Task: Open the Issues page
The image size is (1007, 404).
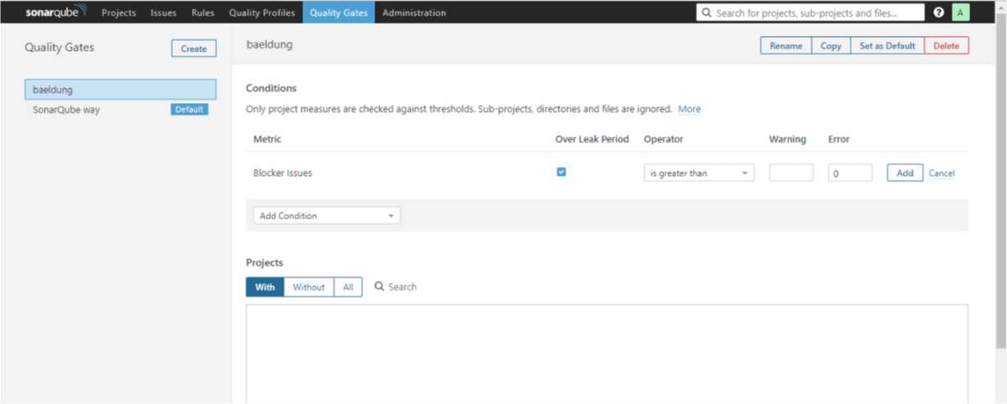Action: [x=163, y=12]
